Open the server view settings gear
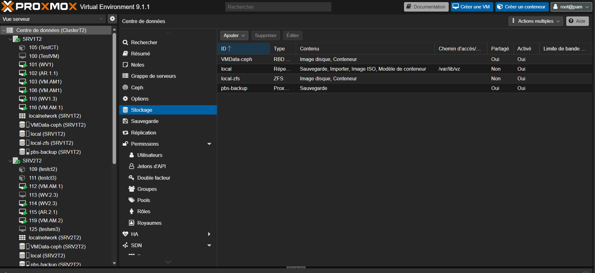 point(112,19)
